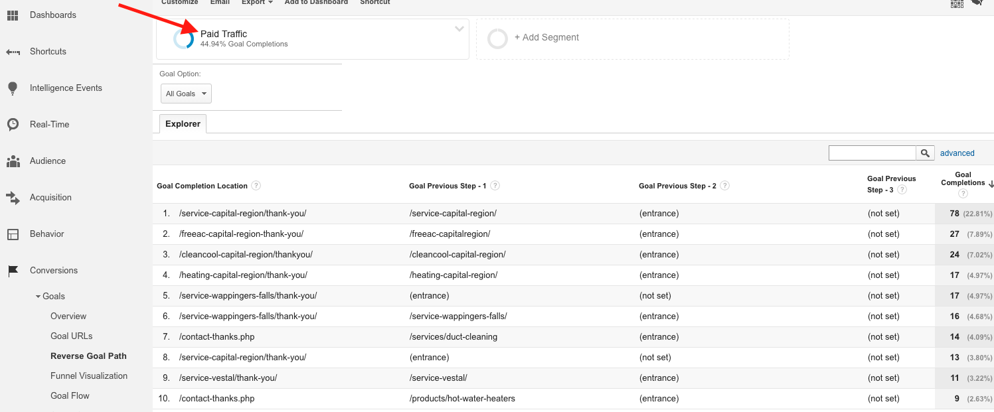
Task: Click the Conversions flag icon
Action: tap(13, 271)
